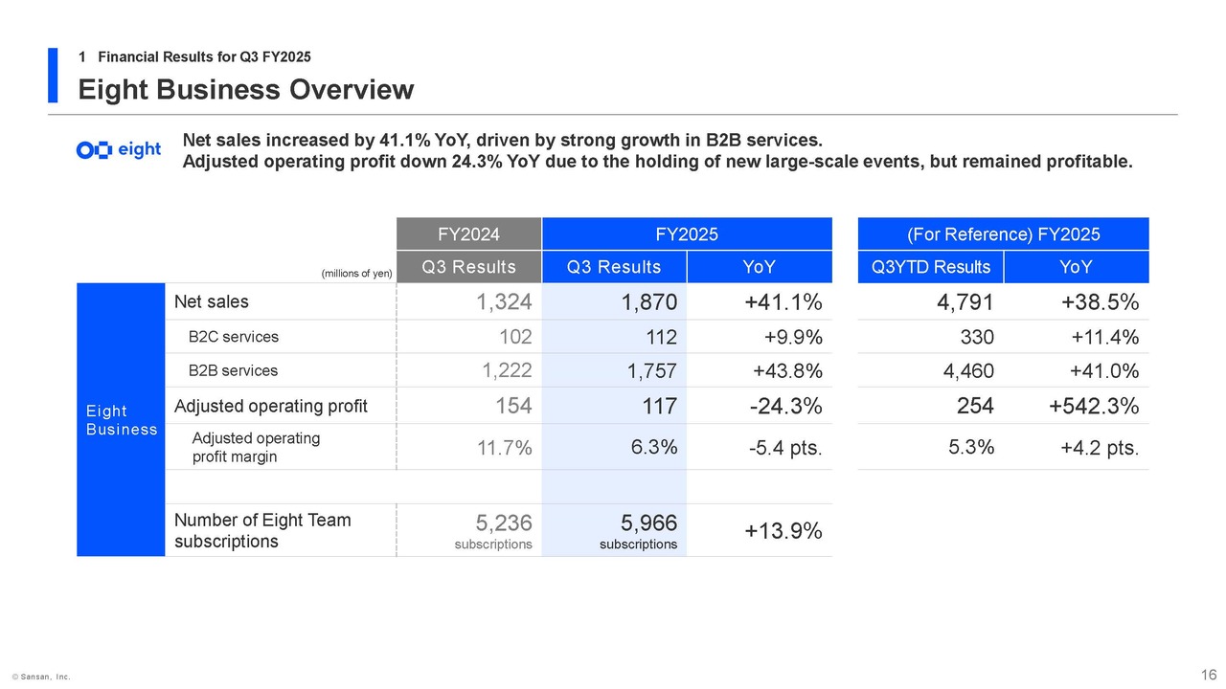Image resolution: width=1226 pixels, height=689 pixels.
Task: Select Number of Eight Team subscriptions label
Action: [x=262, y=530]
